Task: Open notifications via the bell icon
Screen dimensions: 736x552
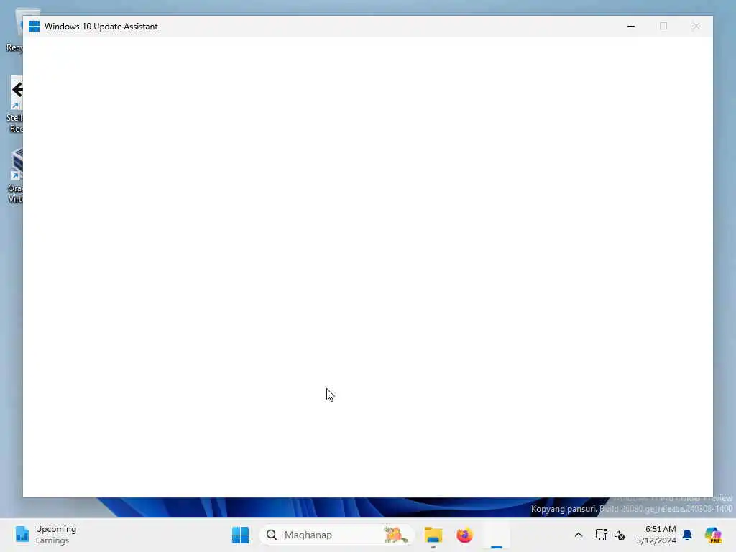Action: click(687, 535)
